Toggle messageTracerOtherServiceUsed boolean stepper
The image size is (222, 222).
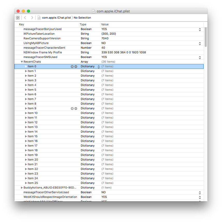[x=200, y=193]
